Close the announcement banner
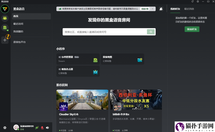The image size is (215, 132). pyautogui.click(x=152, y=9)
